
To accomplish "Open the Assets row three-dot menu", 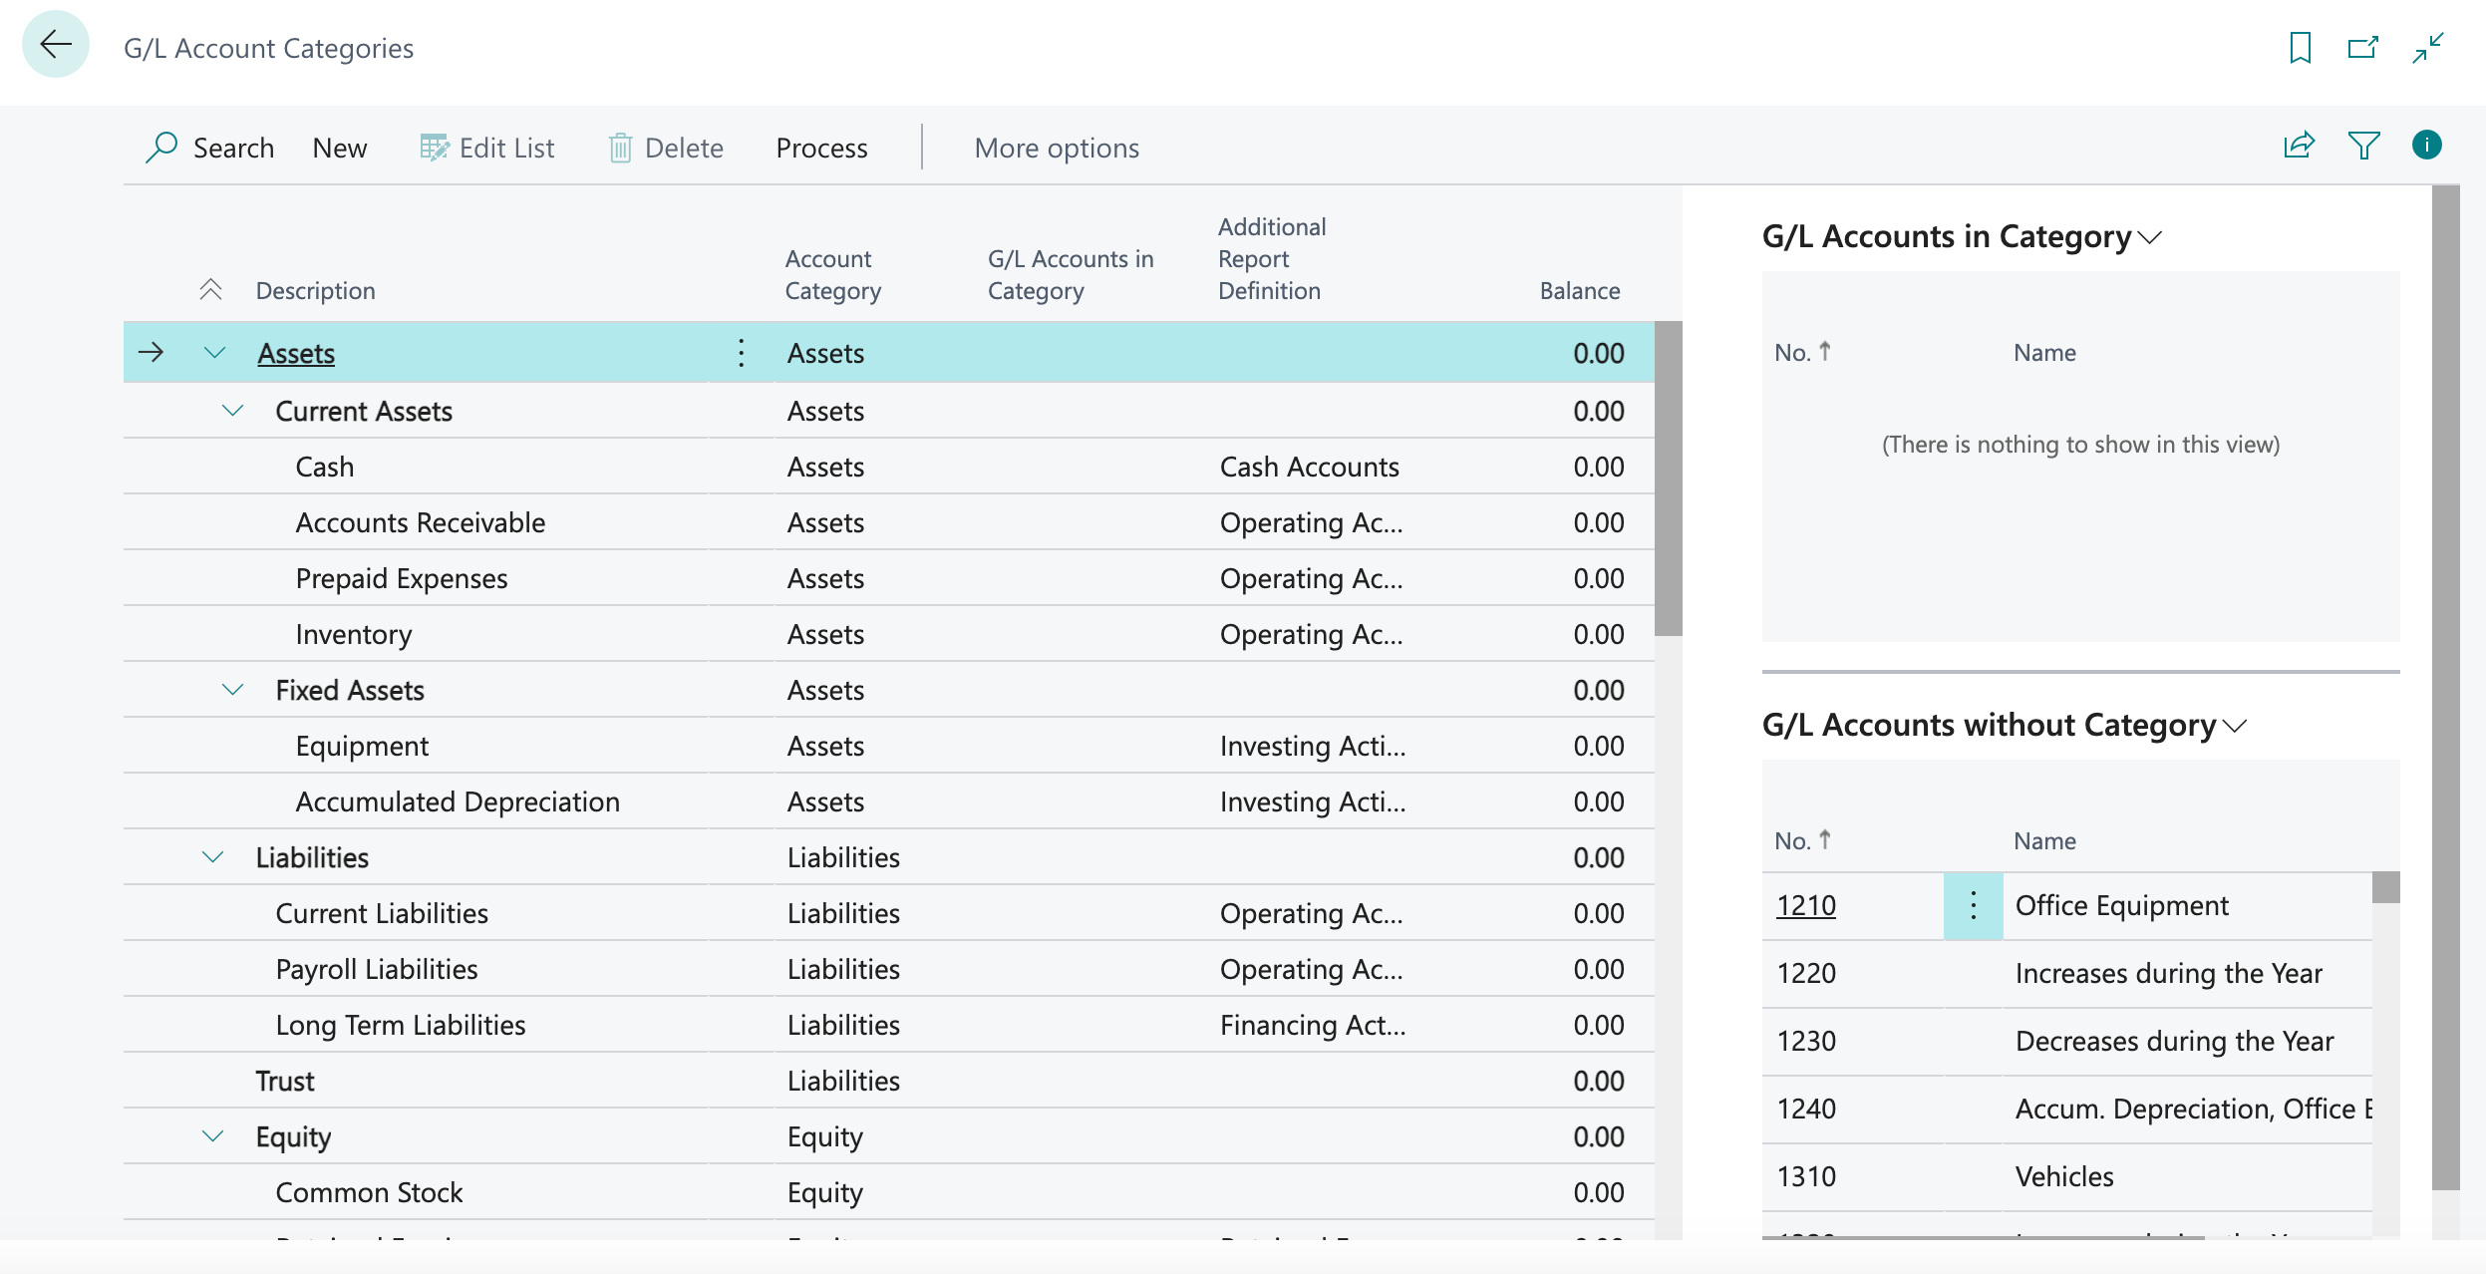I will pos(741,353).
